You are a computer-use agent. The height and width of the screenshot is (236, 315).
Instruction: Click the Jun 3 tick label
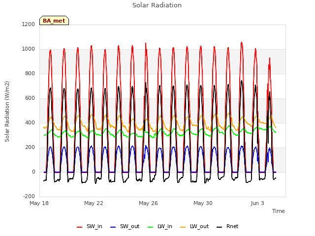[x=257, y=203]
